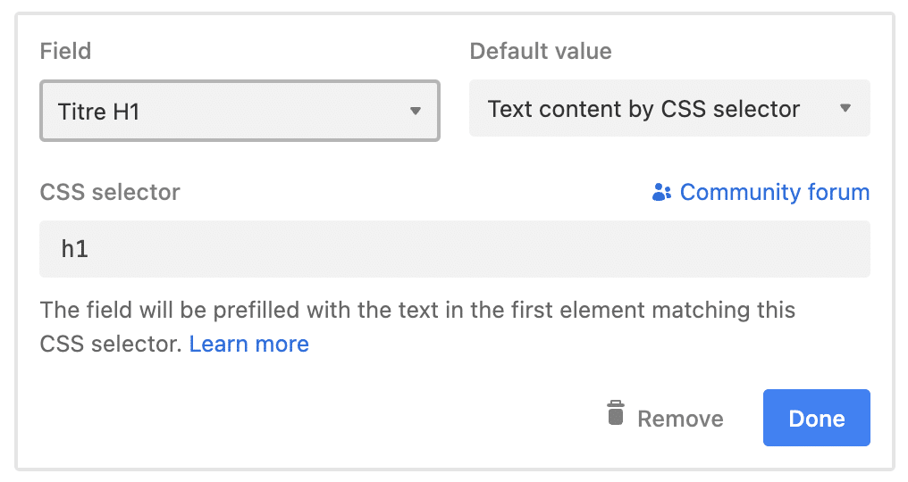Open the Field dropdown showing Titre H1
The height and width of the screenshot is (482, 908).
click(x=240, y=111)
